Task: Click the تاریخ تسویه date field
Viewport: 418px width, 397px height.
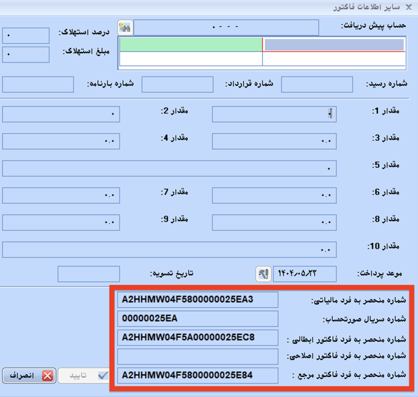Action: point(89,274)
